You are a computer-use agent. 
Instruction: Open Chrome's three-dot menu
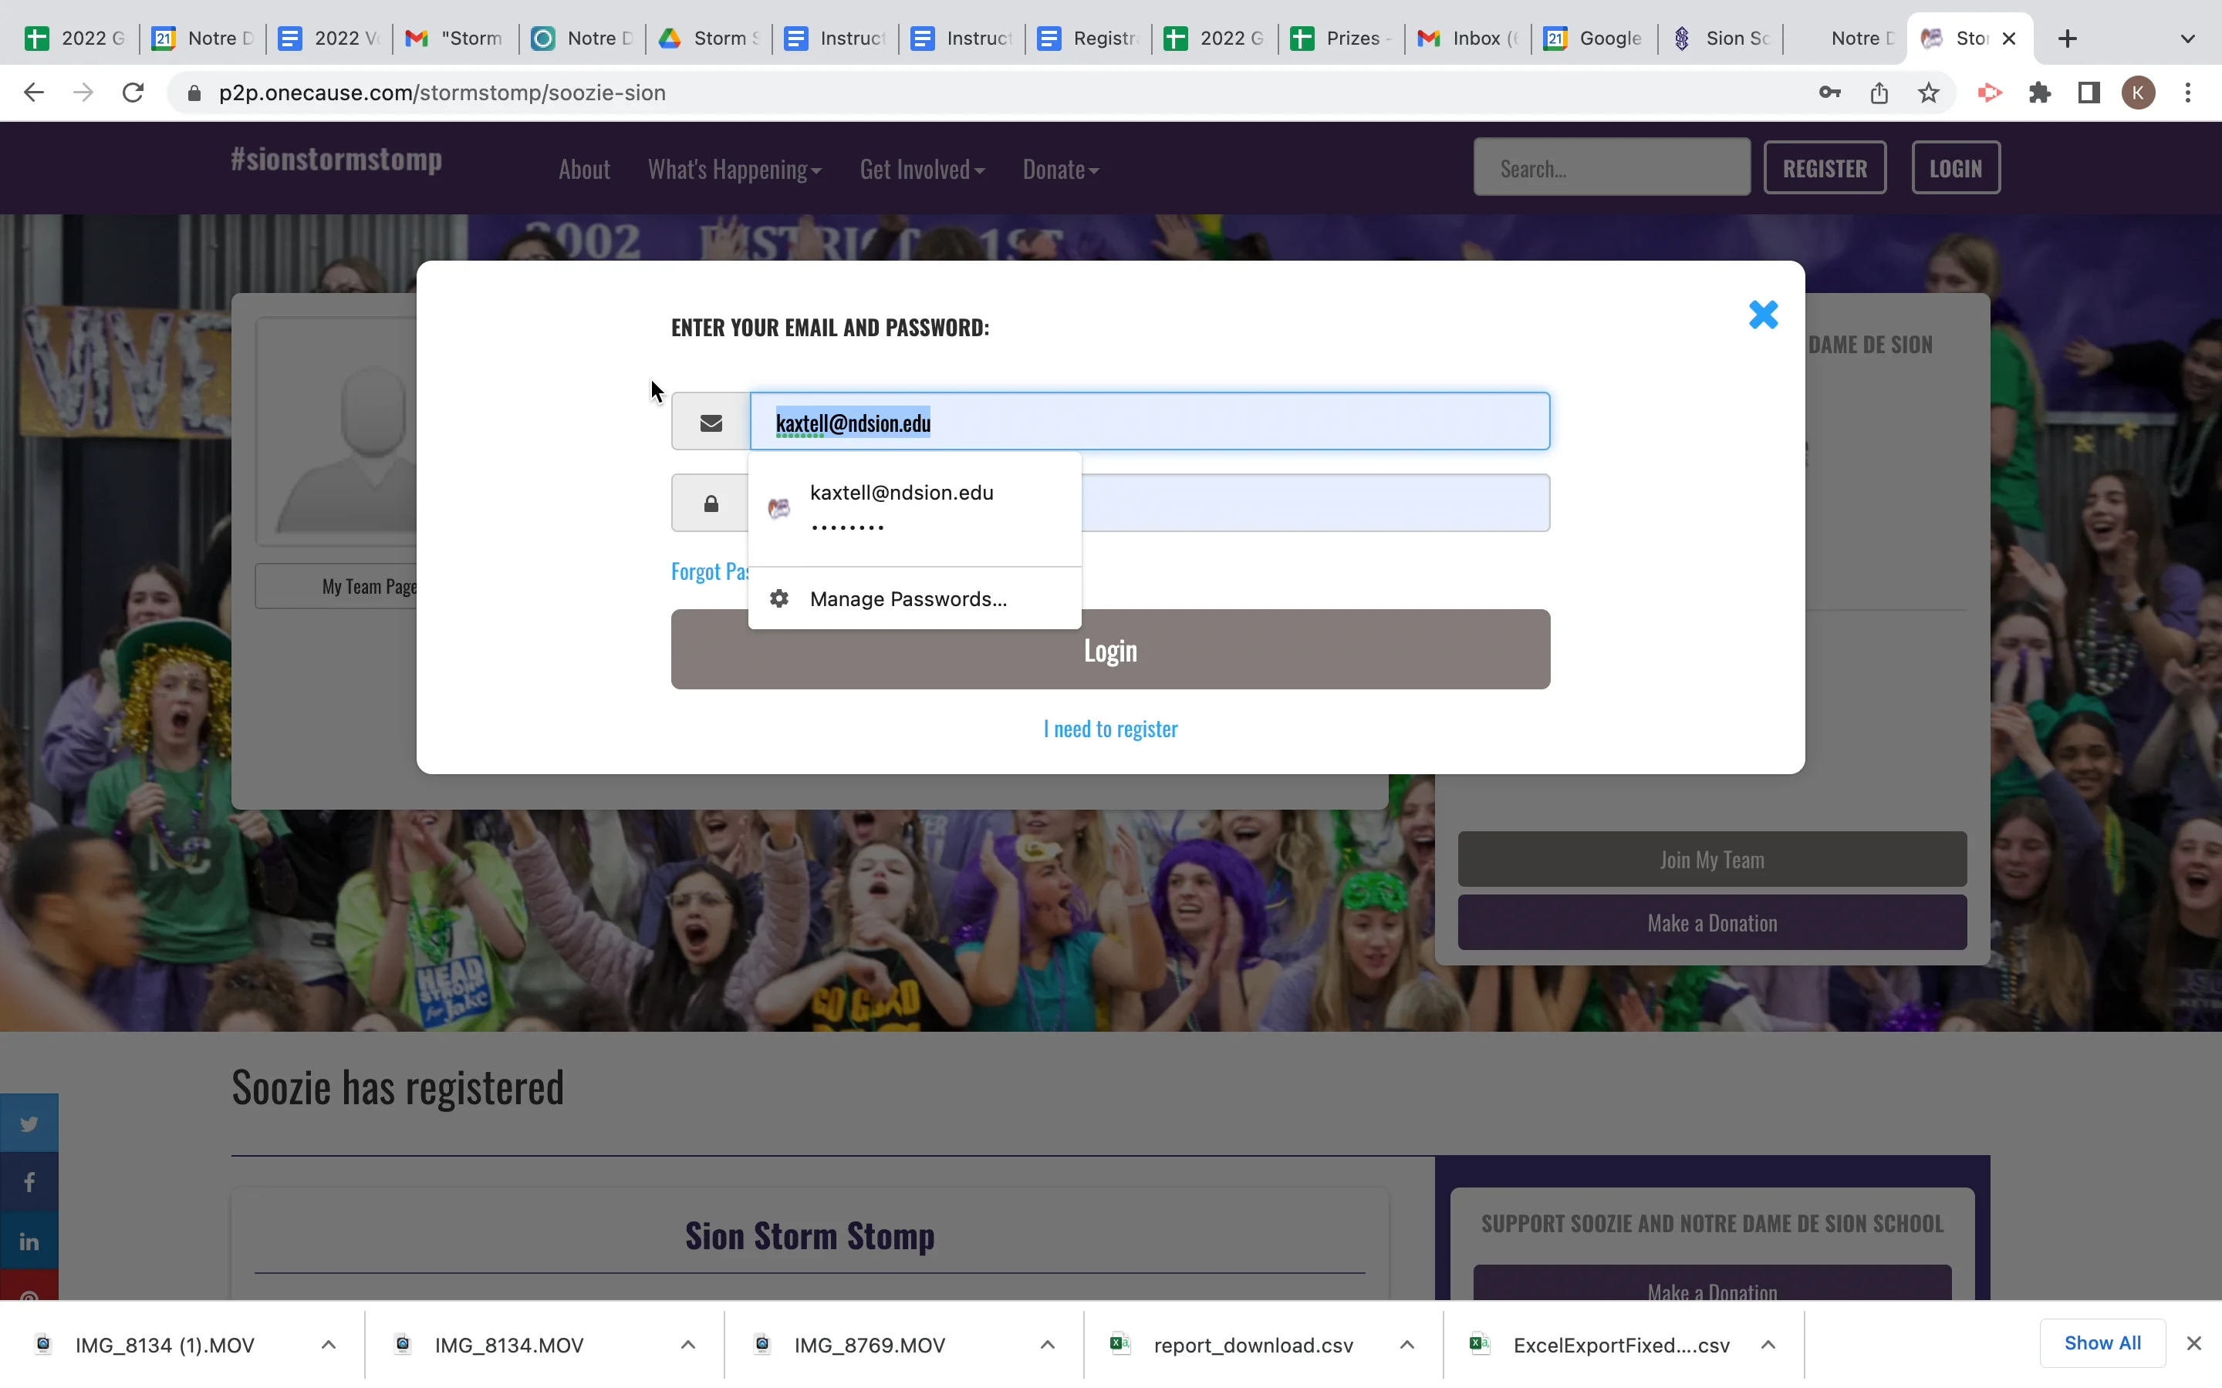pos(2188,93)
